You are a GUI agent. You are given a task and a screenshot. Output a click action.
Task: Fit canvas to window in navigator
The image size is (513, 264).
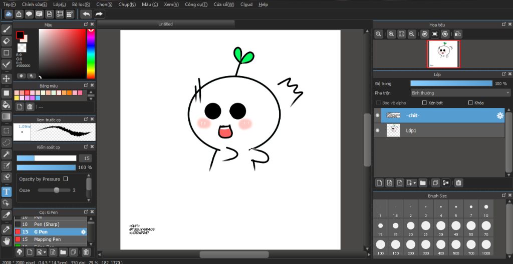tap(401, 34)
